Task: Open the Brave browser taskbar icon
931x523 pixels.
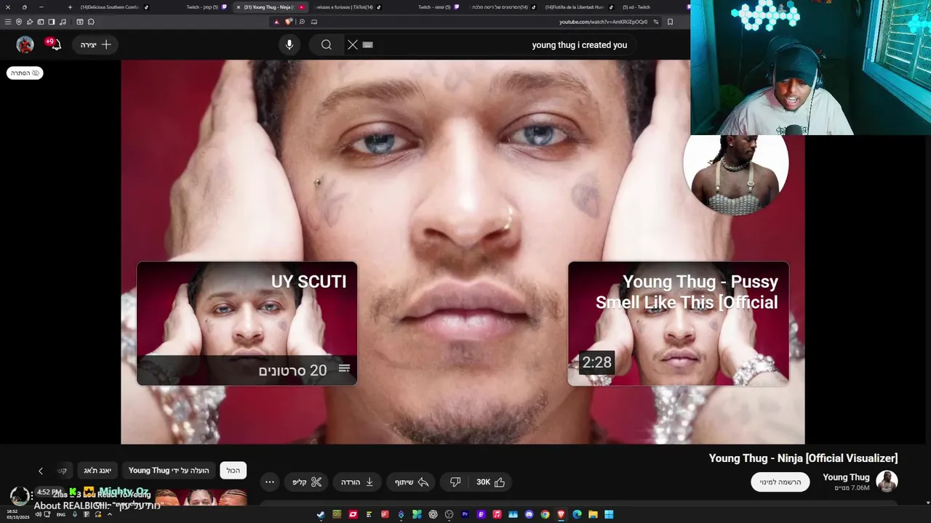Action: tap(561, 514)
